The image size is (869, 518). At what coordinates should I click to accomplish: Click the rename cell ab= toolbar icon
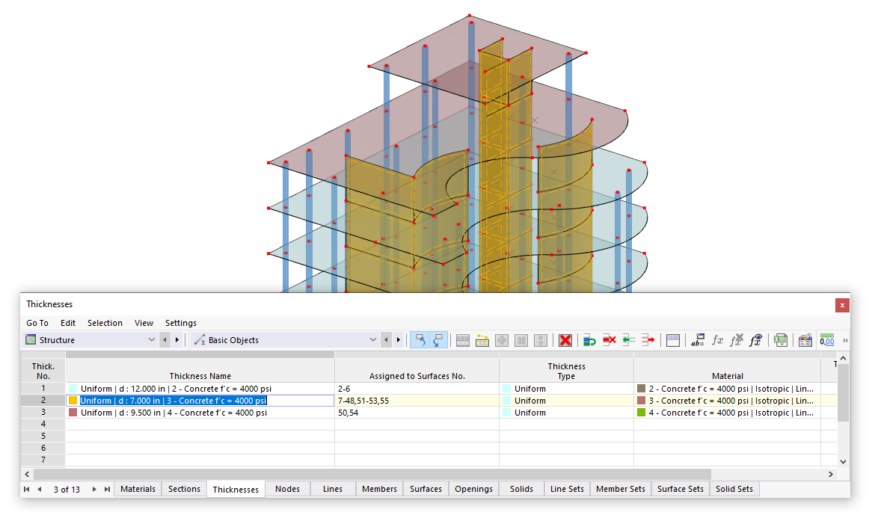tap(698, 340)
